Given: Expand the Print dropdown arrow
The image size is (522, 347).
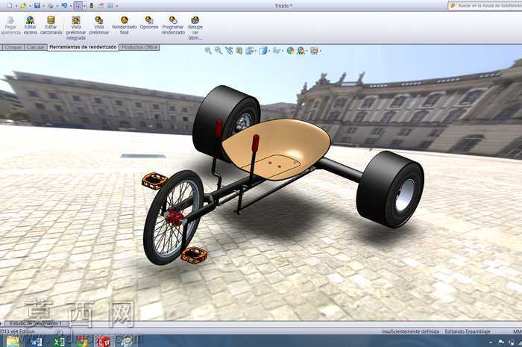Looking at the screenshot, I should 57,6.
